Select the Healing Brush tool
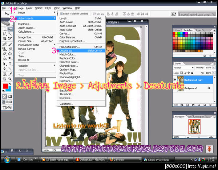 pyautogui.click(x=5, y=44)
